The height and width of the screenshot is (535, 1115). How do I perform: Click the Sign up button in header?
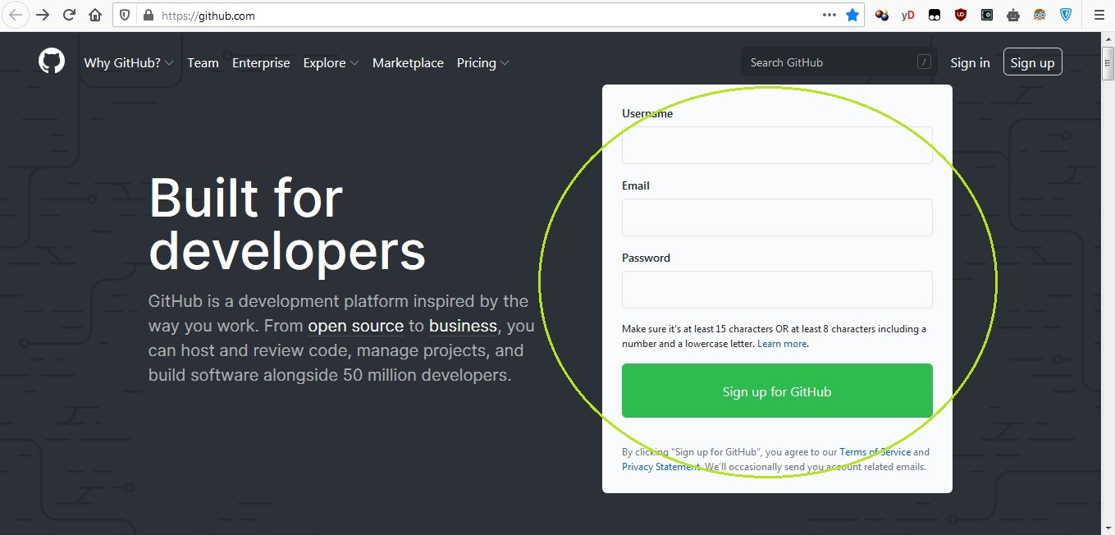coord(1032,62)
